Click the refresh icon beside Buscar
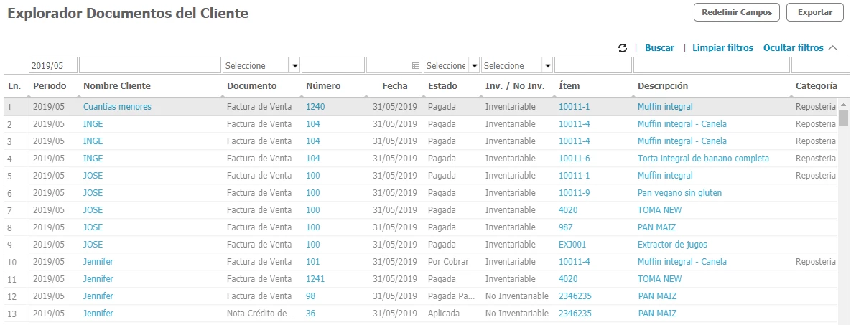 623,48
